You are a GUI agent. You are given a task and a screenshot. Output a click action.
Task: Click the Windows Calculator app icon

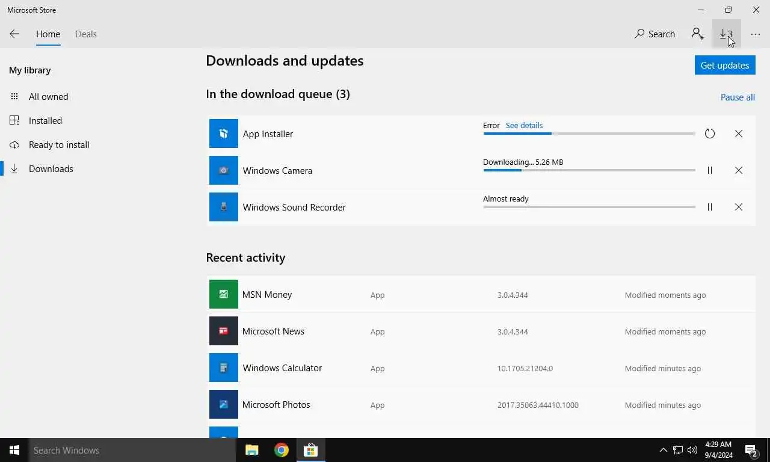224,368
